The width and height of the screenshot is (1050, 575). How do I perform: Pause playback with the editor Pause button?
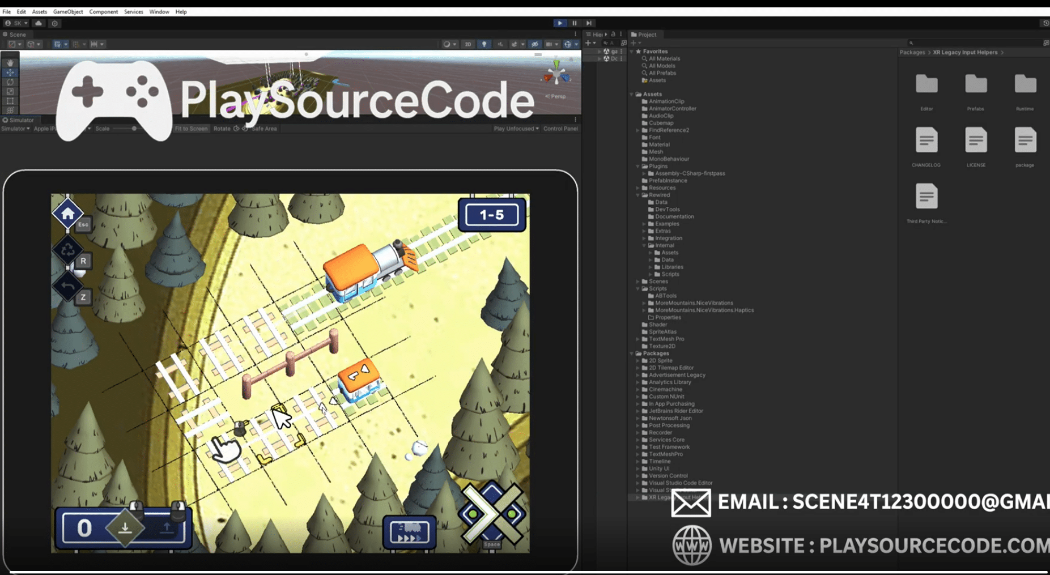(575, 23)
